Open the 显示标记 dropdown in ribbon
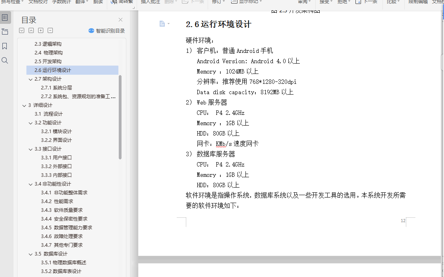The width and height of the screenshot is (444, 277). (x=247, y=2)
